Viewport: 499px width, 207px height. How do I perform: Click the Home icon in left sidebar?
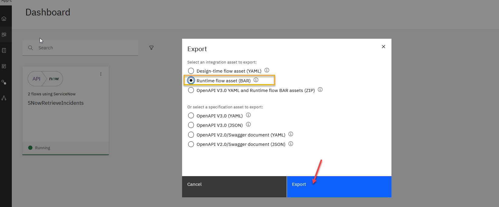(x=4, y=19)
